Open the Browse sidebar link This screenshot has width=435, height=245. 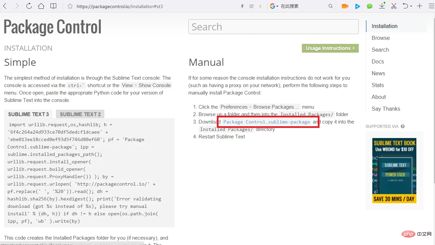pos(380,38)
